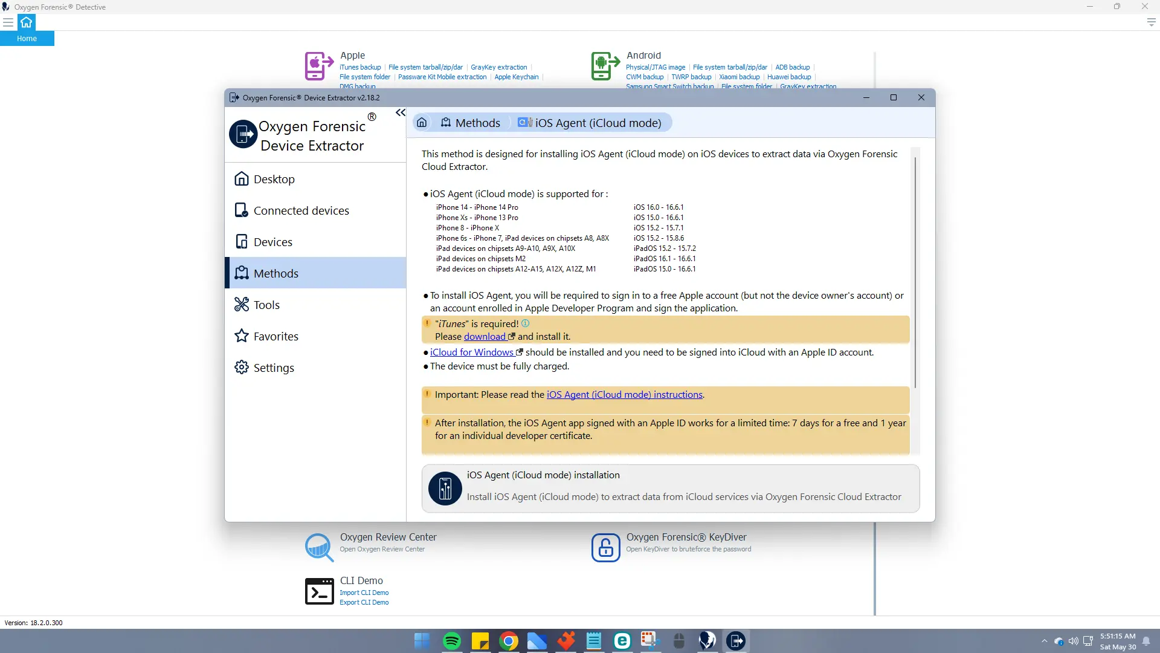Click the "iPhone 14 - iPhone 14 Pro" row
The height and width of the screenshot is (653, 1160).
tap(477, 207)
